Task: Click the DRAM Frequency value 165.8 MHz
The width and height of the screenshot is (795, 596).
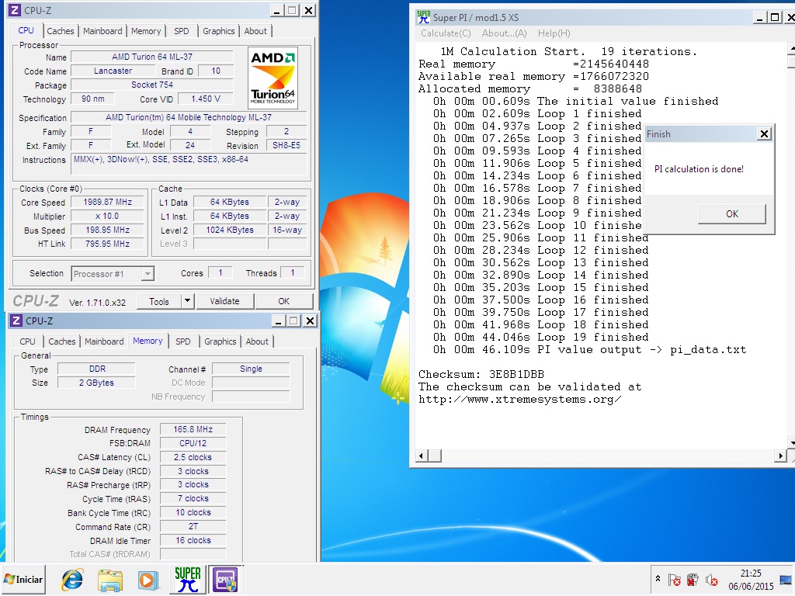Action: click(193, 429)
